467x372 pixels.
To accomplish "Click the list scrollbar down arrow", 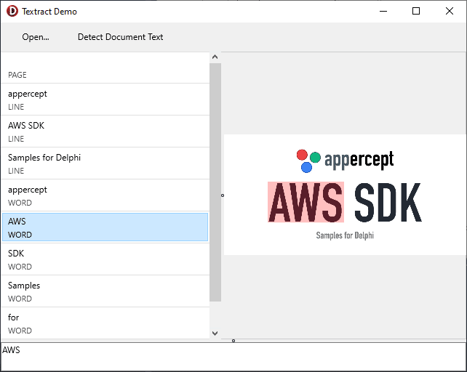I will tap(215, 333).
